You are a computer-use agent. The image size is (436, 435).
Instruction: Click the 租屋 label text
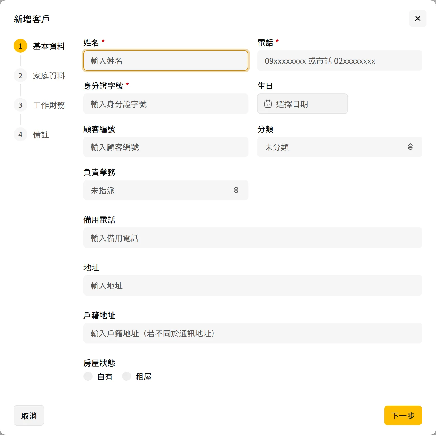(x=143, y=377)
